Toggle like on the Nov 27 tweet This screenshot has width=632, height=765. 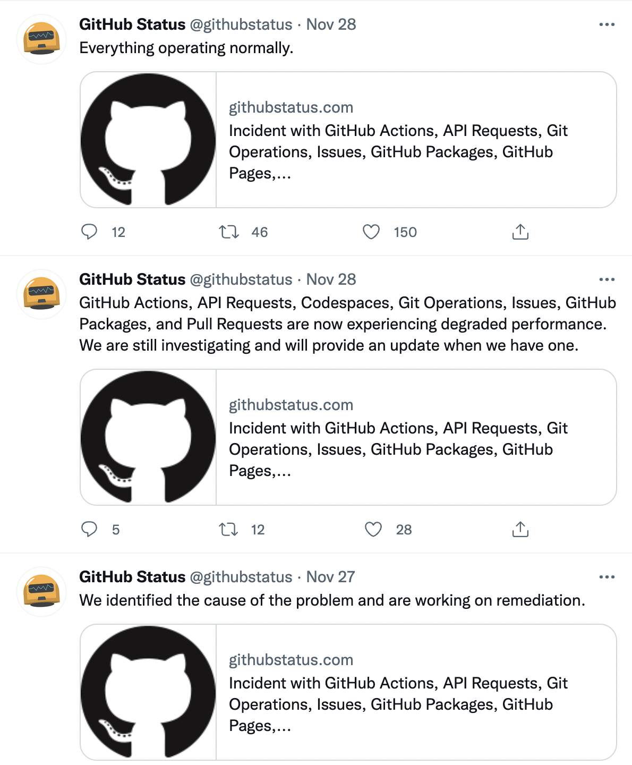[x=372, y=763]
